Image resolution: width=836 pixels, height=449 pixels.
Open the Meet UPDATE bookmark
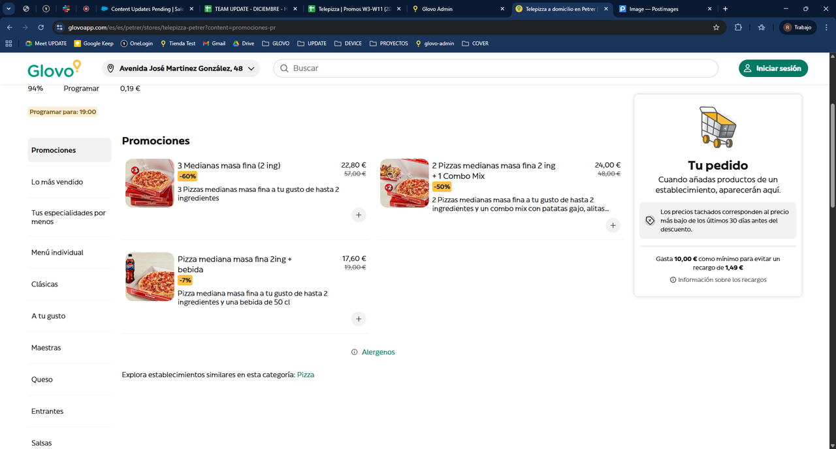46,44
